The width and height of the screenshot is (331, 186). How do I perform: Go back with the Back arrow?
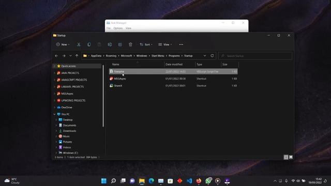56,56
